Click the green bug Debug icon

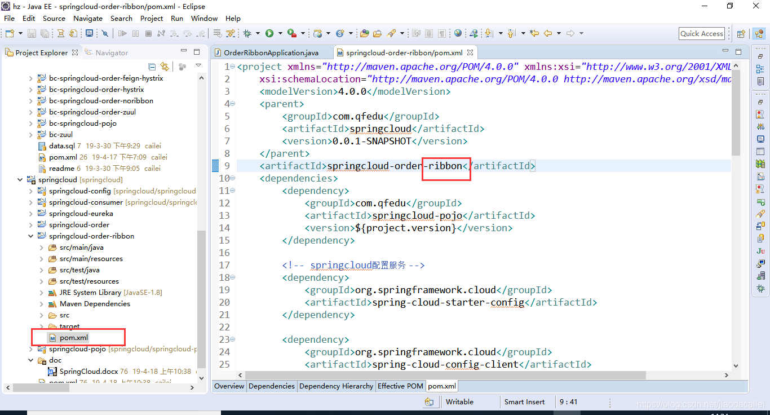[247, 33]
